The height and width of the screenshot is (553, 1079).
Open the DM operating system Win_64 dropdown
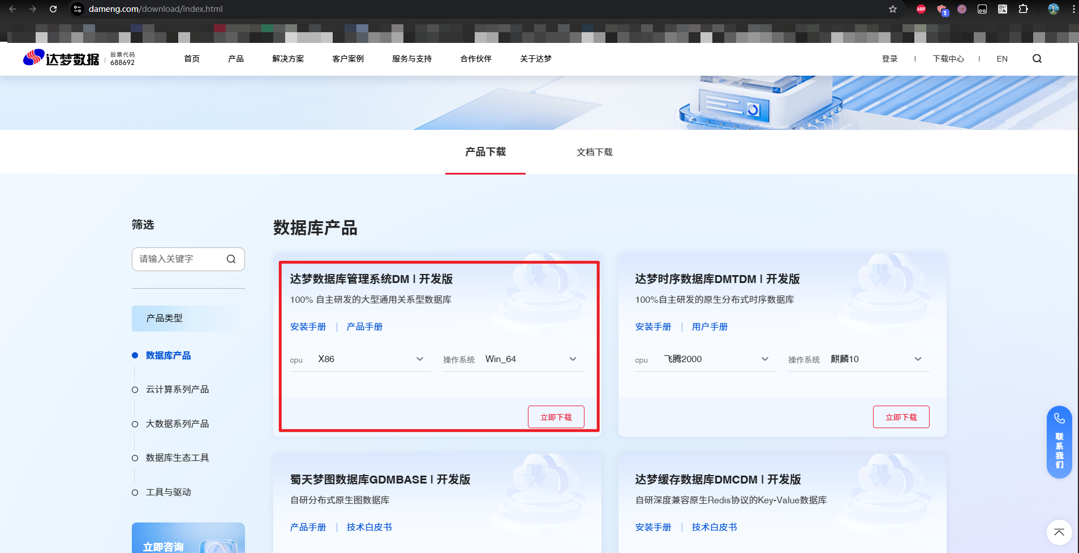tap(513, 359)
